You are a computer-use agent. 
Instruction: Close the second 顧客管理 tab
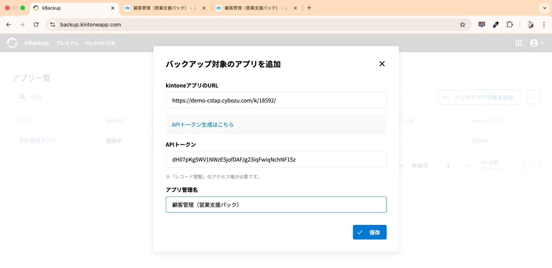(x=204, y=8)
